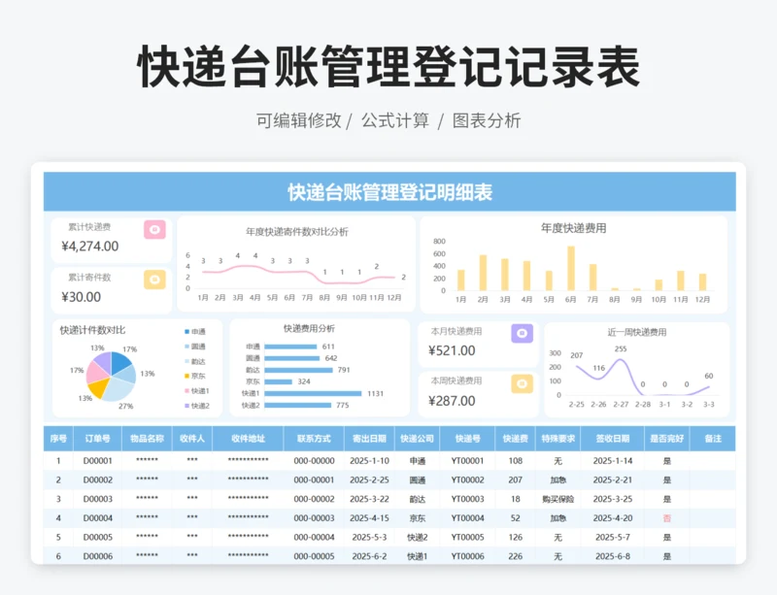Click the 图表分析 subtitle text

(x=487, y=120)
